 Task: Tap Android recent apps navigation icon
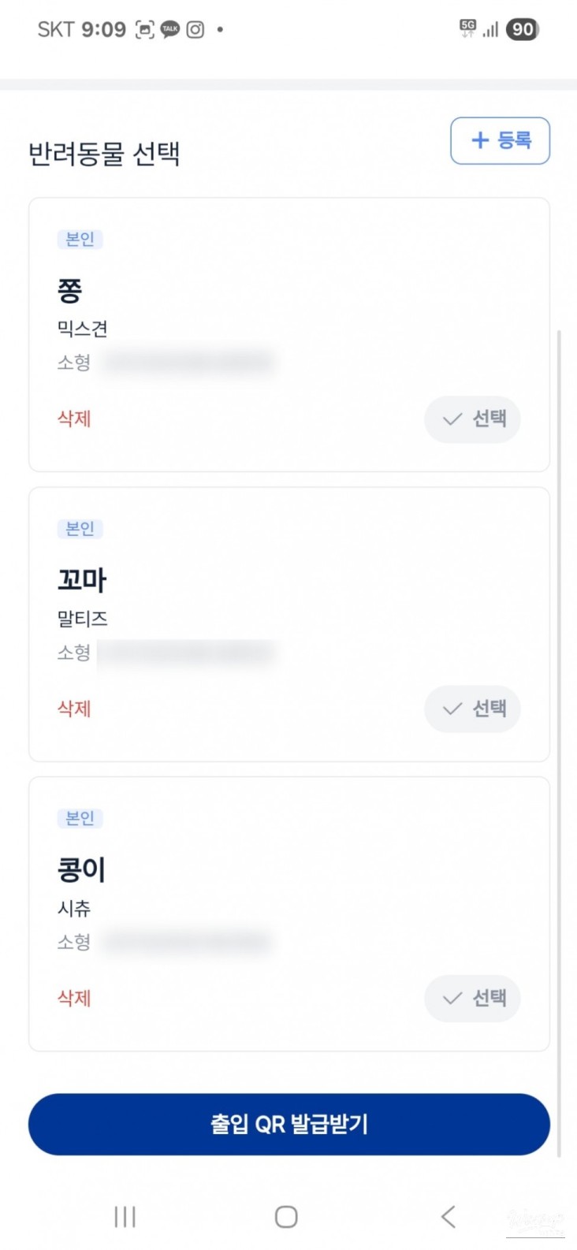[x=125, y=1216]
